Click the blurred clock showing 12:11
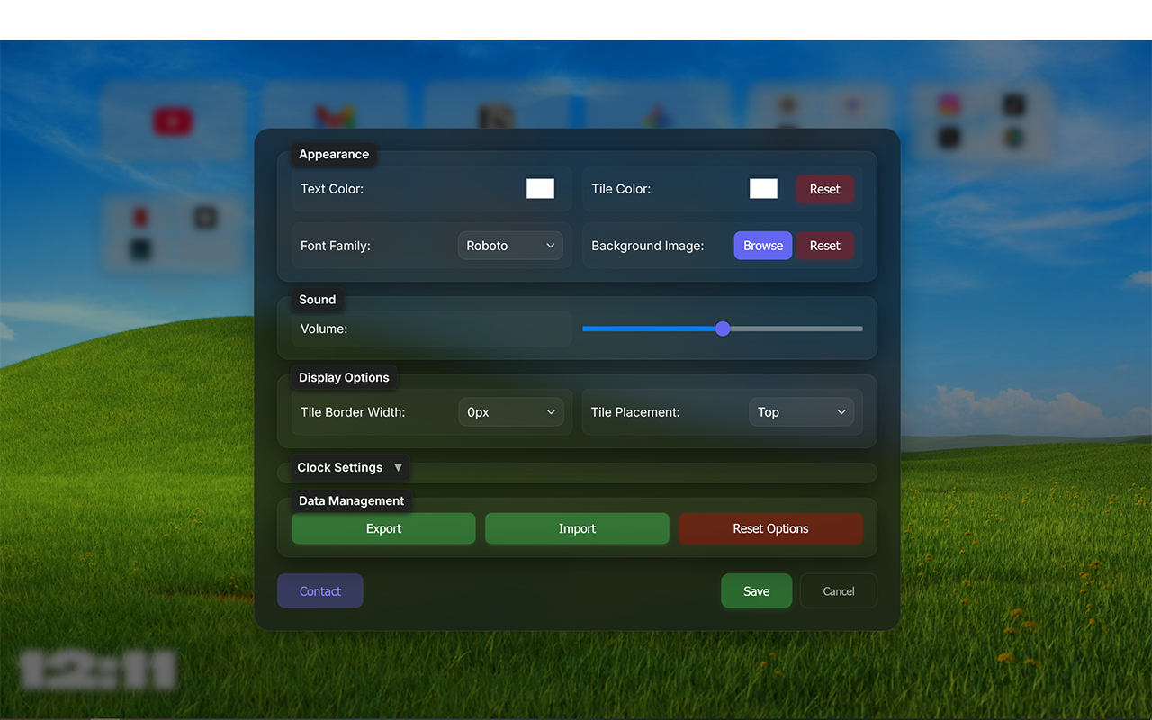 pyautogui.click(x=98, y=670)
